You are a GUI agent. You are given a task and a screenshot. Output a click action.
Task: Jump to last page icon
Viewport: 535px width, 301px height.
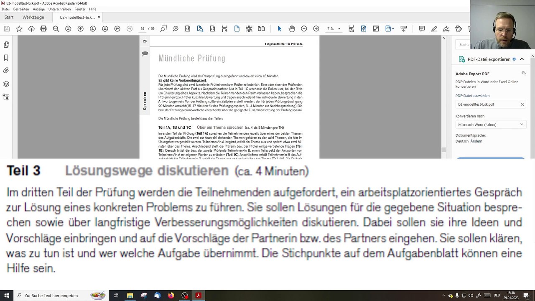click(105, 28)
